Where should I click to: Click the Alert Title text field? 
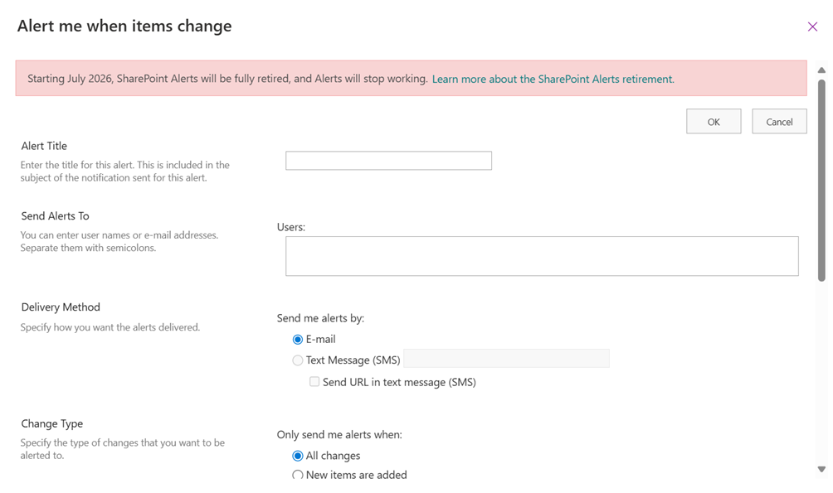pyautogui.click(x=388, y=160)
